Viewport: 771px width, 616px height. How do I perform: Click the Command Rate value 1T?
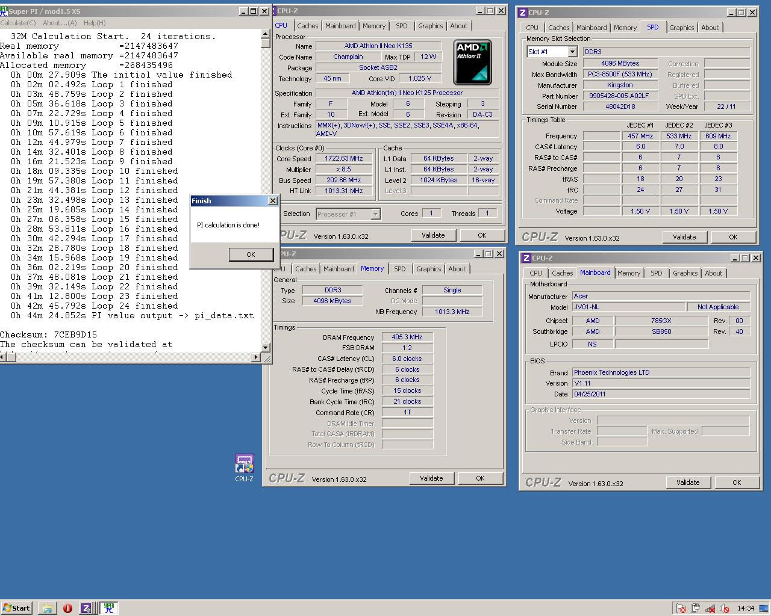407,413
